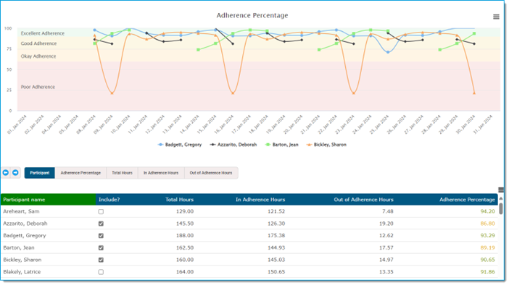Click adherence value 94.20
Screen dimensions: 509x285
487,211
